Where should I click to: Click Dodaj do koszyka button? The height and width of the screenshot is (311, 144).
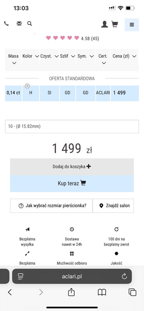[72, 167]
